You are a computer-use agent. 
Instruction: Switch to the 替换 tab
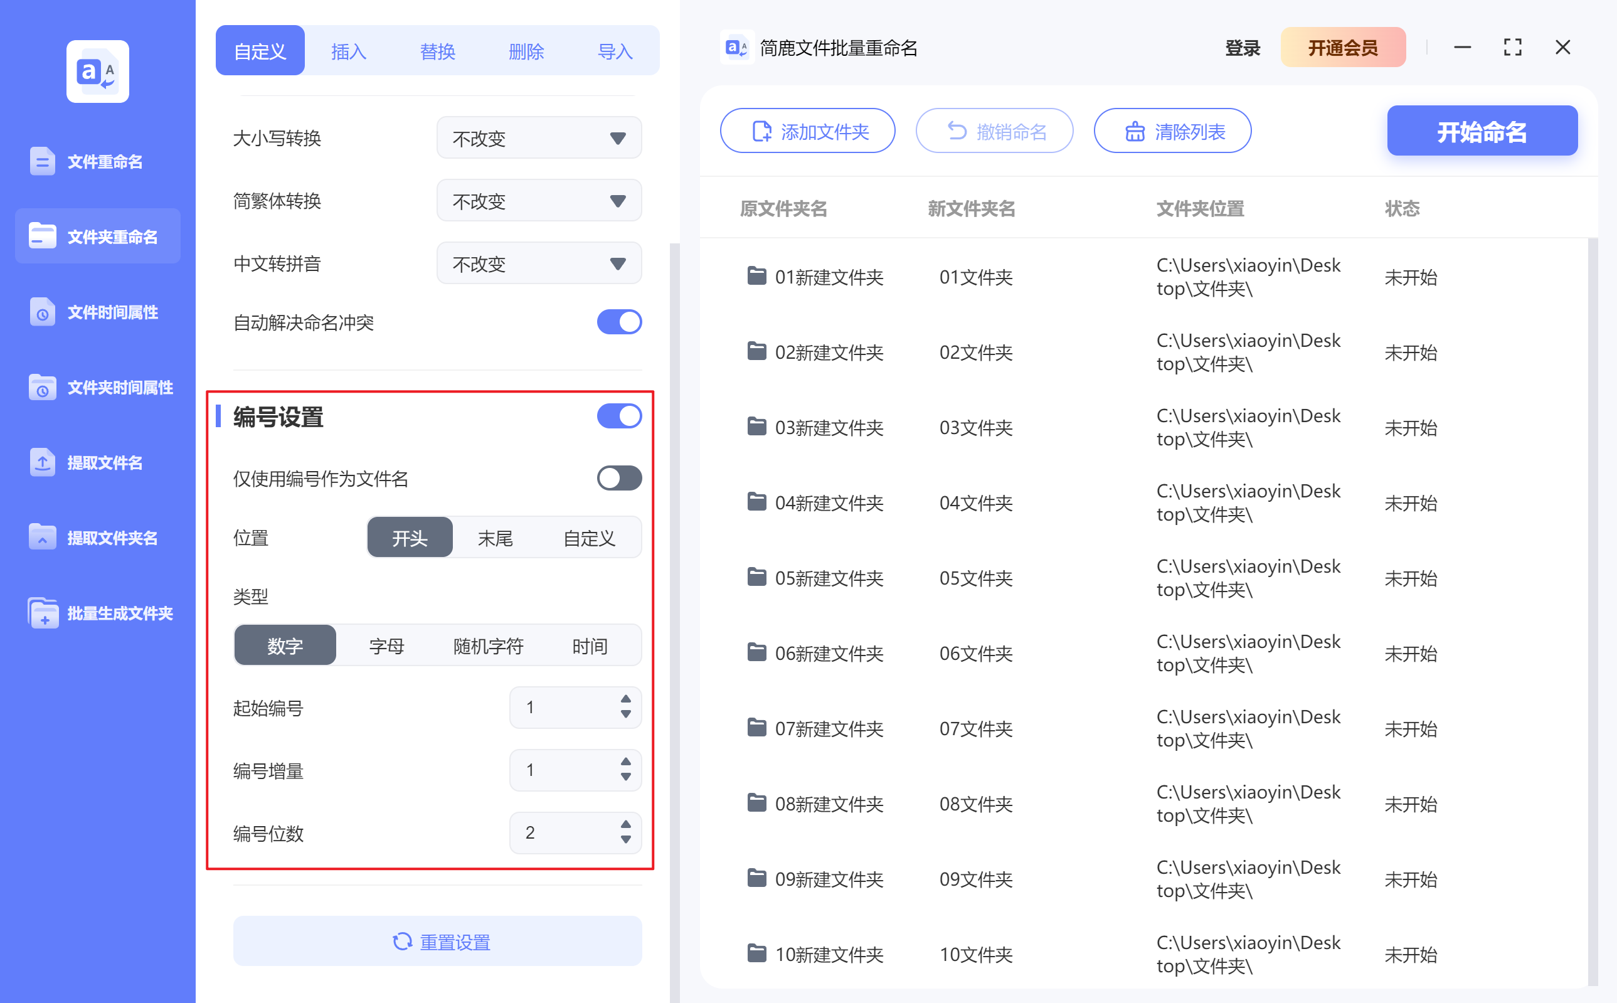click(438, 50)
